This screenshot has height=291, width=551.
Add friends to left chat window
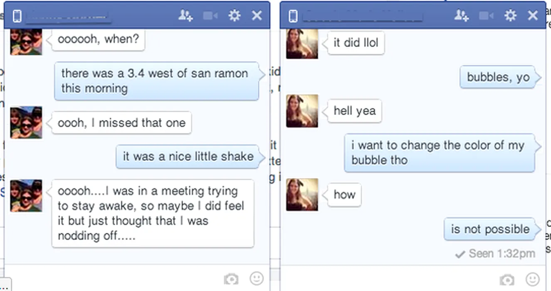[x=185, y=16]
